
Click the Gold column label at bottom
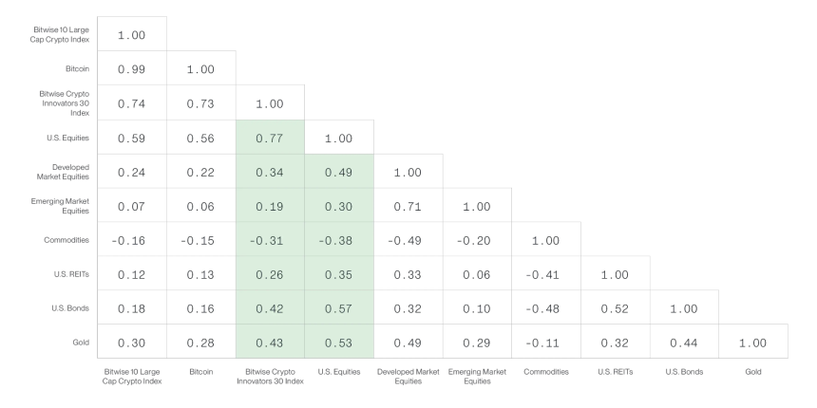pyautogui.click(x=753, y=372)
